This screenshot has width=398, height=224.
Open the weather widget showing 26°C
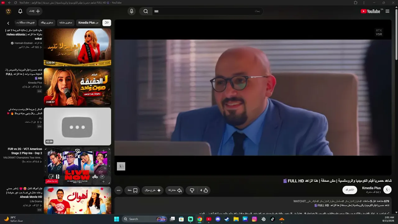13,219
